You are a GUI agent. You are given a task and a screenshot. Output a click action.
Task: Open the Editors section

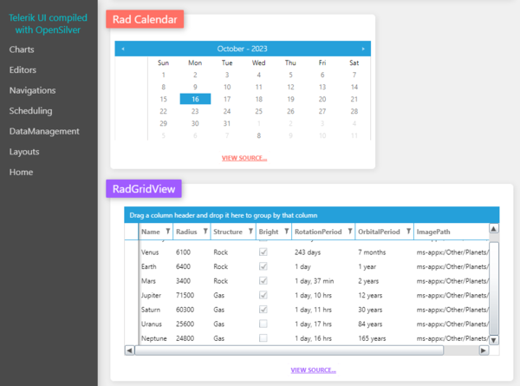(x=23, y=70)
